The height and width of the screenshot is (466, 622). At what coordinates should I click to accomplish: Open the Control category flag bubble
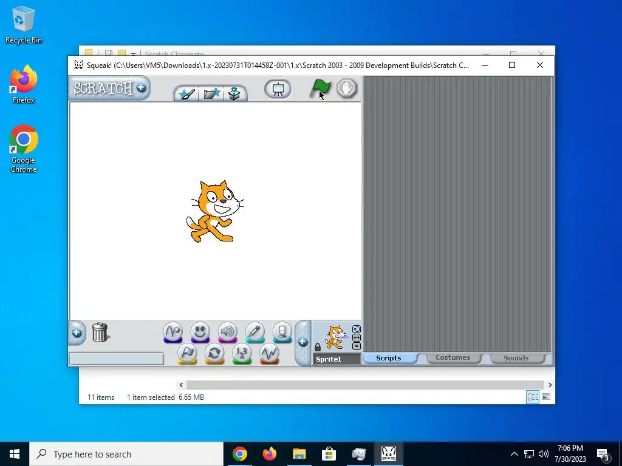[187, 354]
